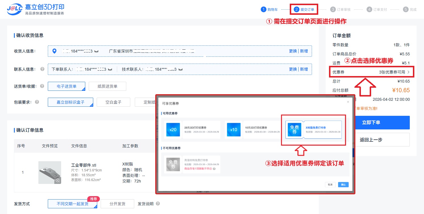Click the question icon next to 发货说明

pos(158,204)
